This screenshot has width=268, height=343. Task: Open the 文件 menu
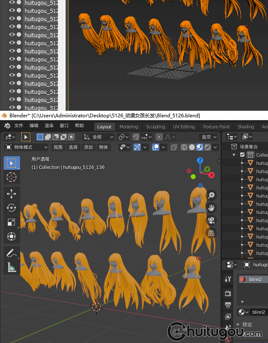click(x=19, y=126)
